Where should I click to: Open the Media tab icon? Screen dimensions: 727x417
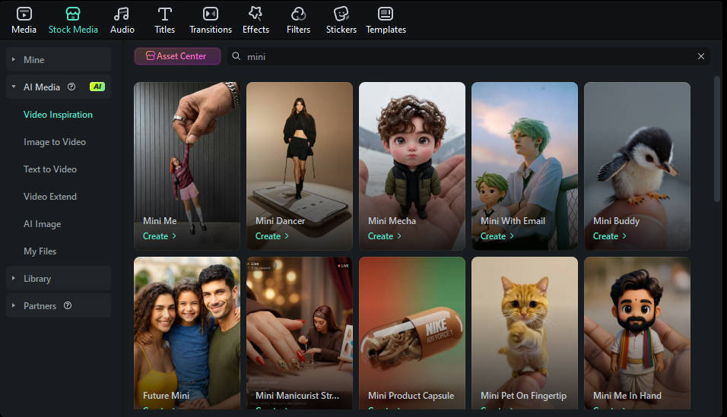24,14
